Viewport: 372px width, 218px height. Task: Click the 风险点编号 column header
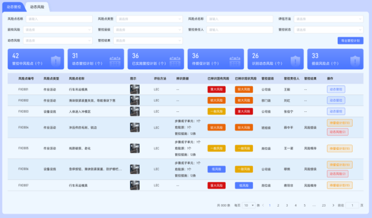pyautogui.click(x=26, y=79)
